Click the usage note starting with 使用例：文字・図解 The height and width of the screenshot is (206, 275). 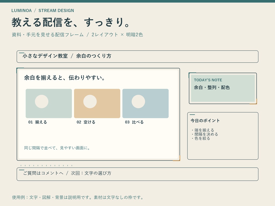coord(78,197)
